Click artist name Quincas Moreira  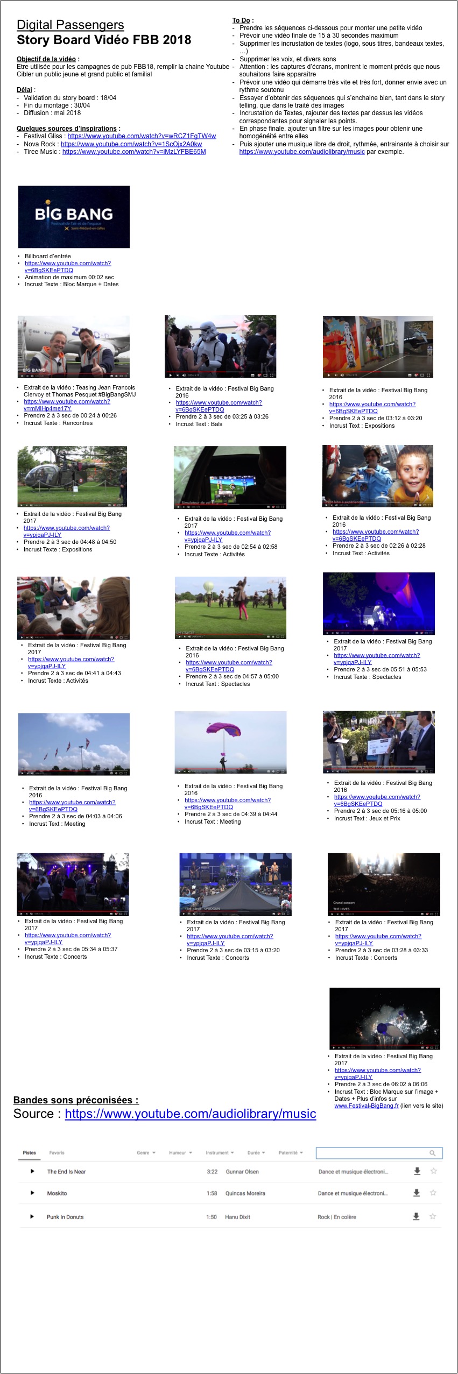[245, 1193]
